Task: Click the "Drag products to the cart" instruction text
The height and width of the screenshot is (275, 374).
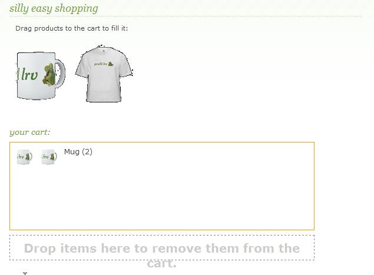Action: [x=71, y=28]
